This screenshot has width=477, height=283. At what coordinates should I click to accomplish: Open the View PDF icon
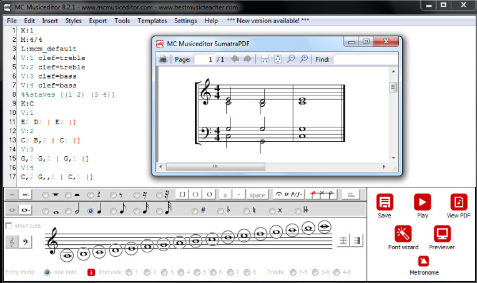[x=458, y=202]
